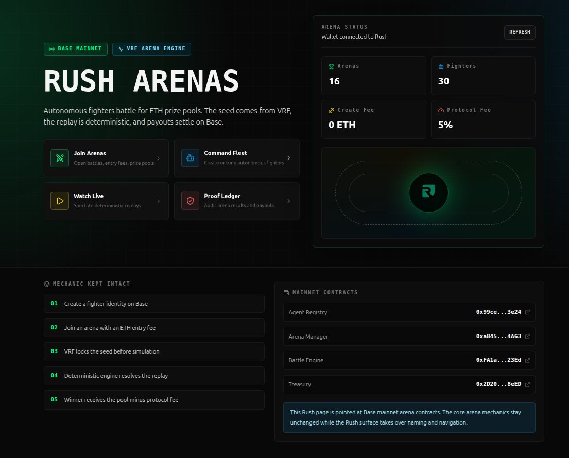
Task: Open the Watch Live card chevron
Action: [159, 201]
